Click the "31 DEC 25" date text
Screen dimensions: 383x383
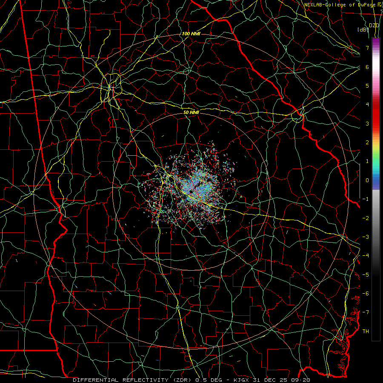(x=270, y=380)
